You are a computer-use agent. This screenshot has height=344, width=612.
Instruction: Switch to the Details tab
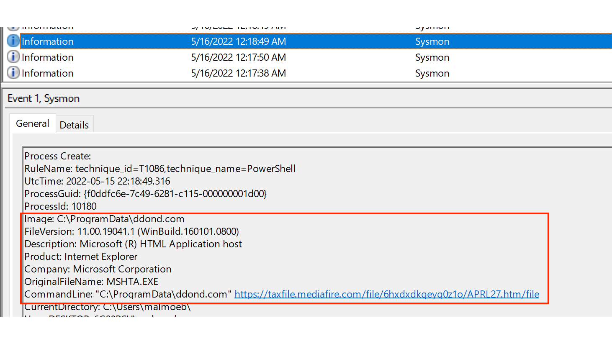(x=74, y=124)
